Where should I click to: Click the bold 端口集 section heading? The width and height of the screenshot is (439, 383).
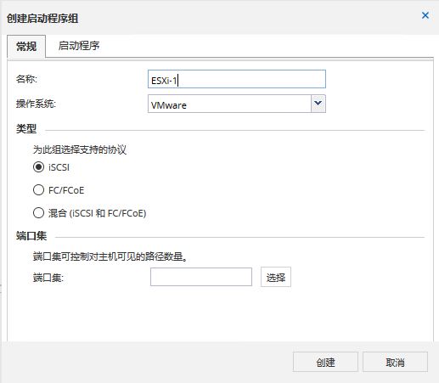[31, 236]
